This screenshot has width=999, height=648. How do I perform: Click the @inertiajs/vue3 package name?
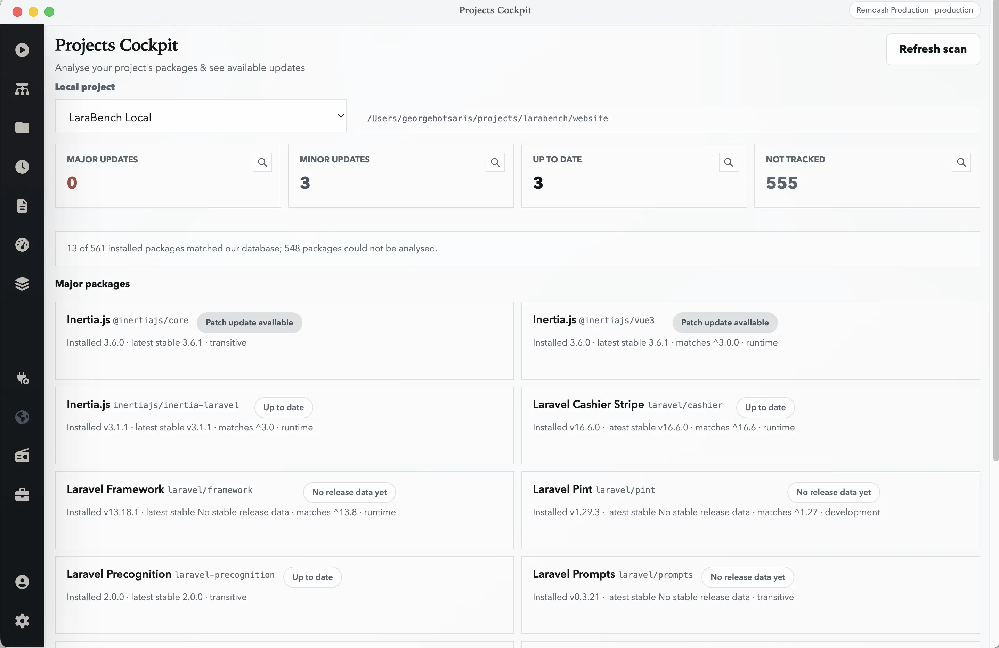coord(617,321)
